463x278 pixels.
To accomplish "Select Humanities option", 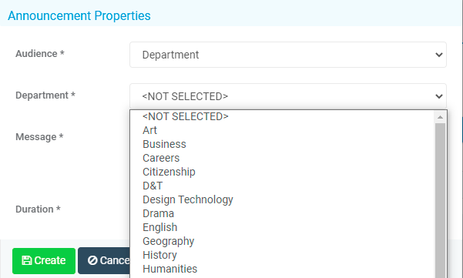I will pos(283,269).
